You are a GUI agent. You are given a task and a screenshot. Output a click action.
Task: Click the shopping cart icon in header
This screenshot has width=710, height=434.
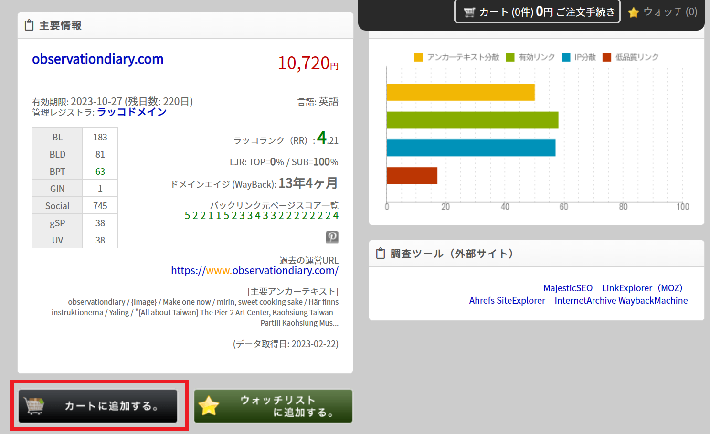pyautogui.click(x=469, y=12)
